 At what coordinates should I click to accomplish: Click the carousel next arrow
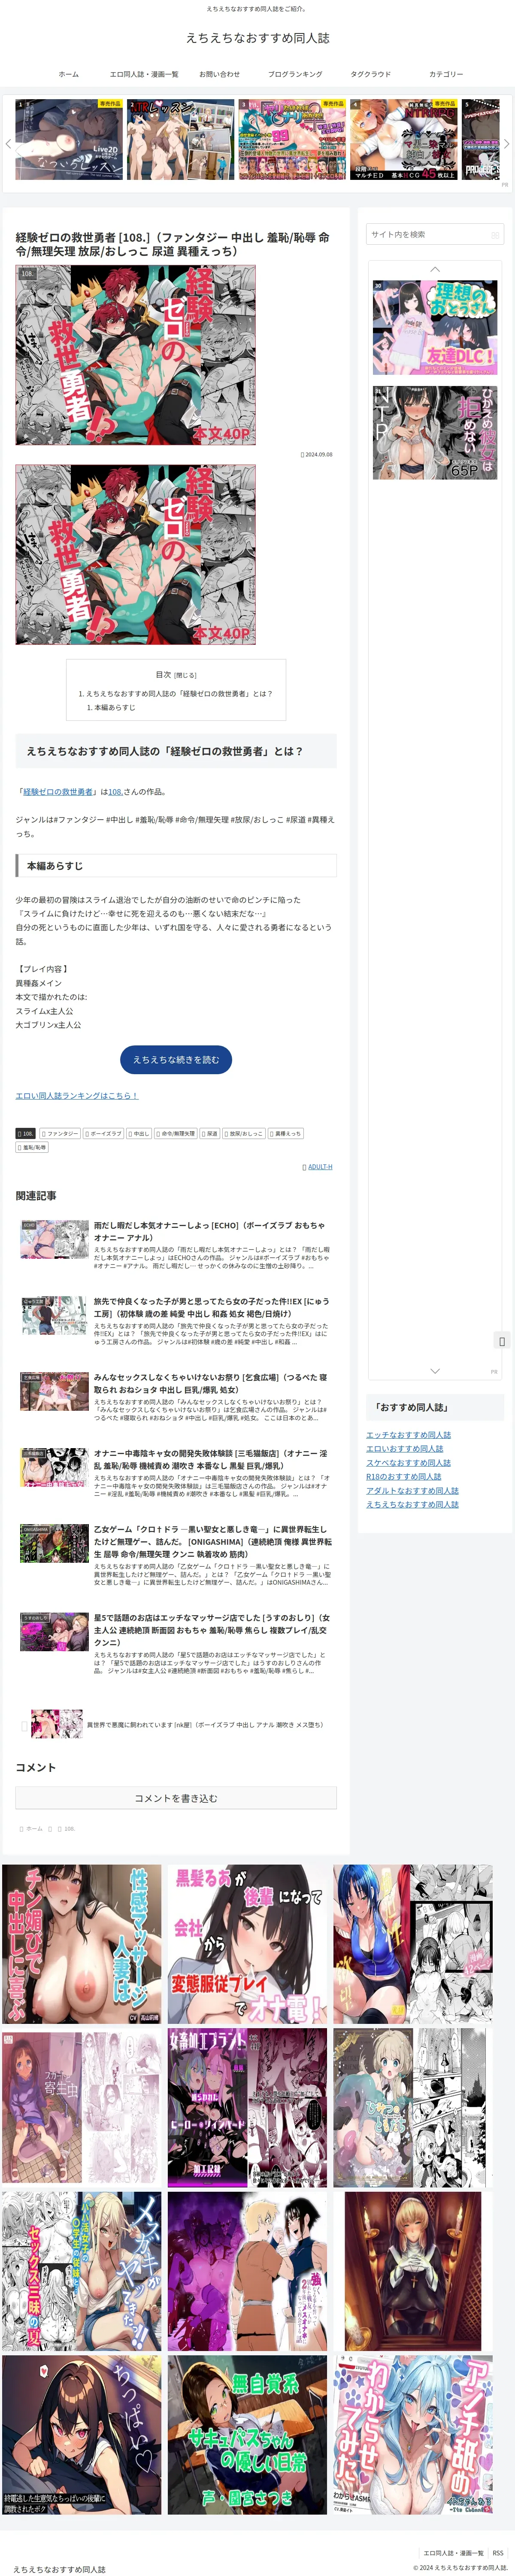[x=506, y=144]
